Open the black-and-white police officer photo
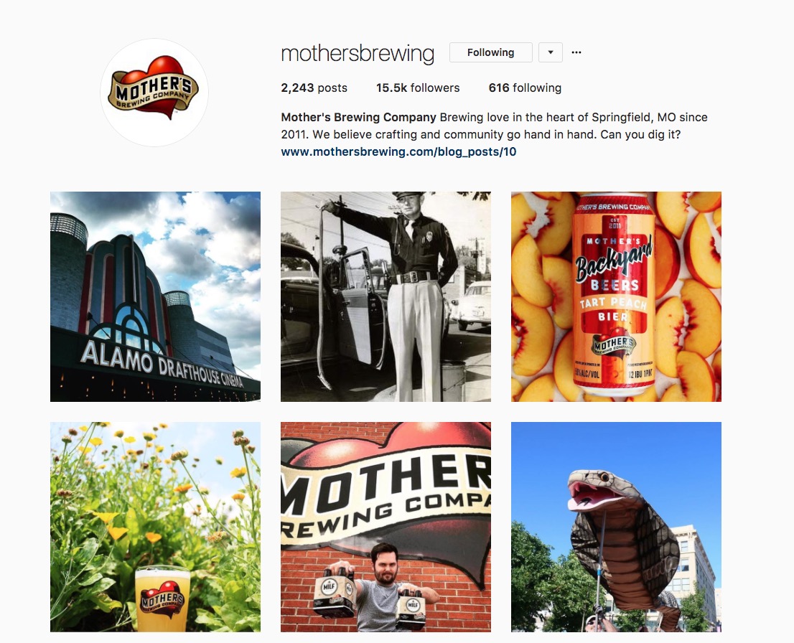Screen dimensions: 794x643 coord(386,296)
